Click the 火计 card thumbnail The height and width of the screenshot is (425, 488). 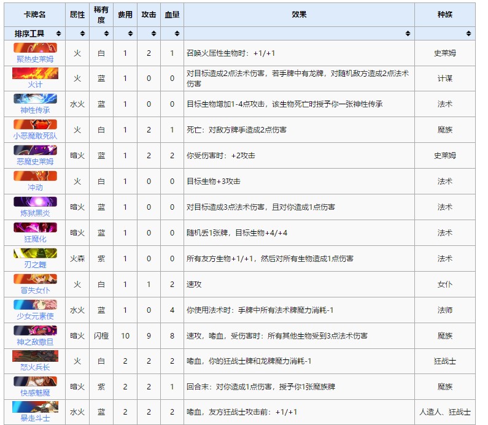34,74
